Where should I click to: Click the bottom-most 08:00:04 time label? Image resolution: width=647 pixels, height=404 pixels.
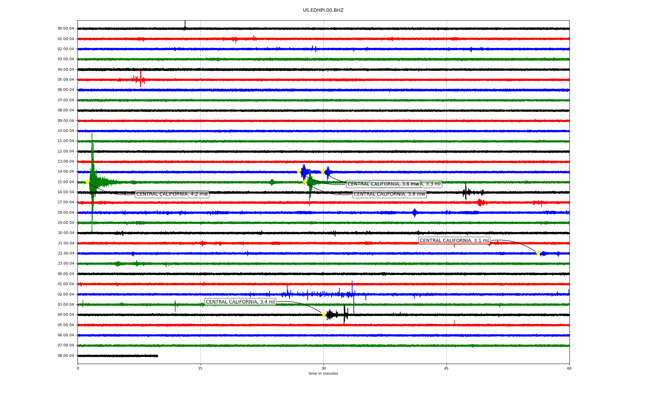pyautogui.click(x=66, y=356)
